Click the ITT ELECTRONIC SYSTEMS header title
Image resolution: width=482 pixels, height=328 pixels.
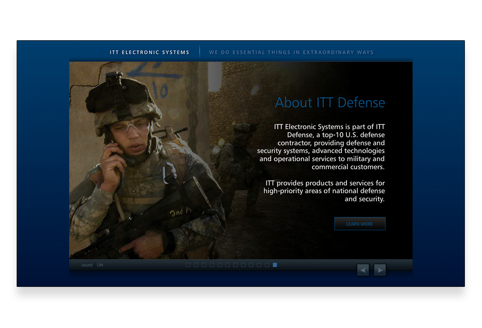(149, 52)
